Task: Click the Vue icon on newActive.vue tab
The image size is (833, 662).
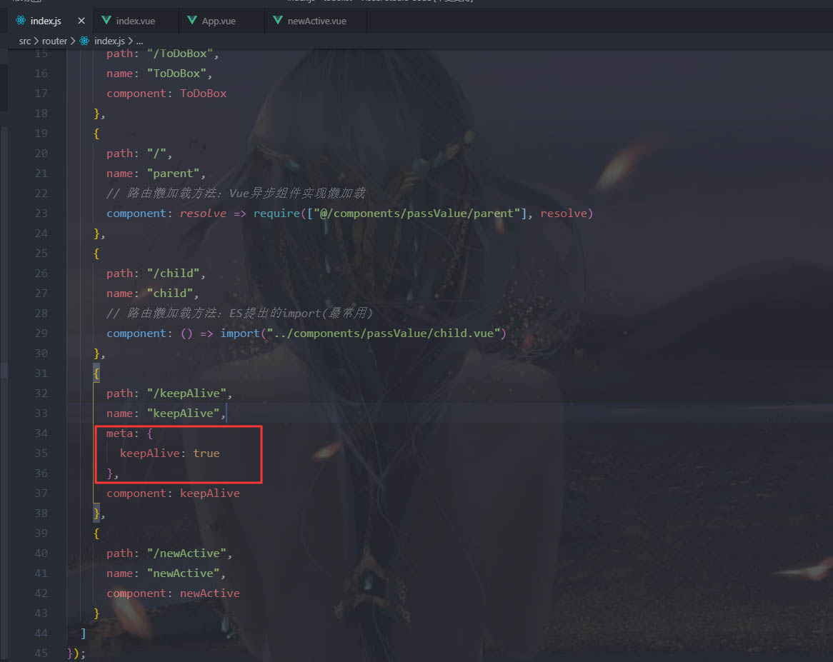Action: (x=278, y=21)
